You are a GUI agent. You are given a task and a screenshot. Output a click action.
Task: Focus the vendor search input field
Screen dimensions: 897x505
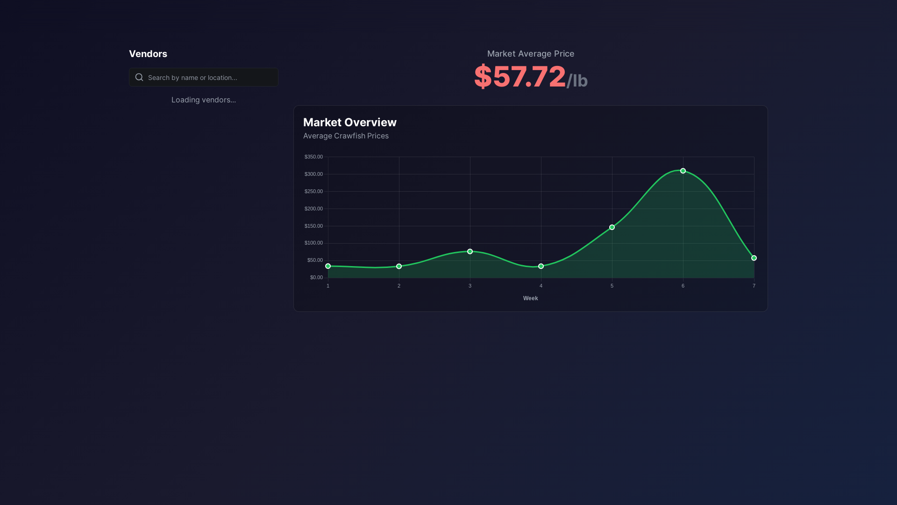tap(204, 77)
